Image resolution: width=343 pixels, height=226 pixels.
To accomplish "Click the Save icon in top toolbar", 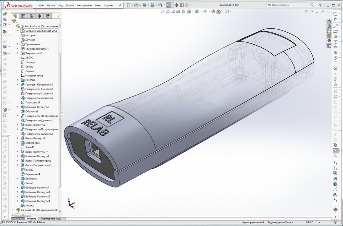I will point(144,5).
